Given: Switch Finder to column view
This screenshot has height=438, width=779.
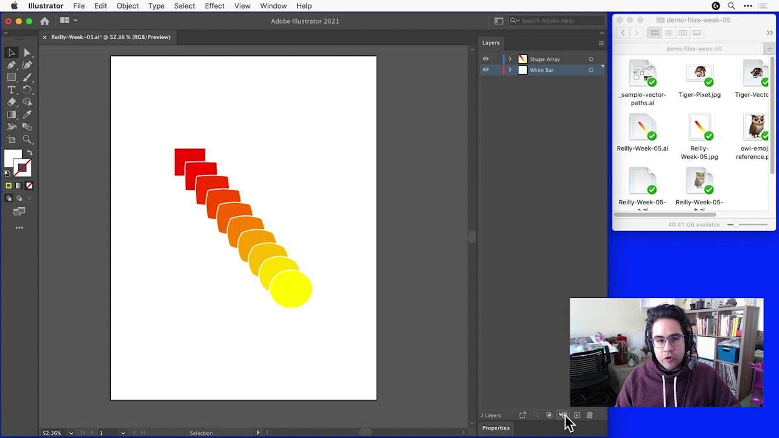Looking at the screenshot, I should point(683,33).
